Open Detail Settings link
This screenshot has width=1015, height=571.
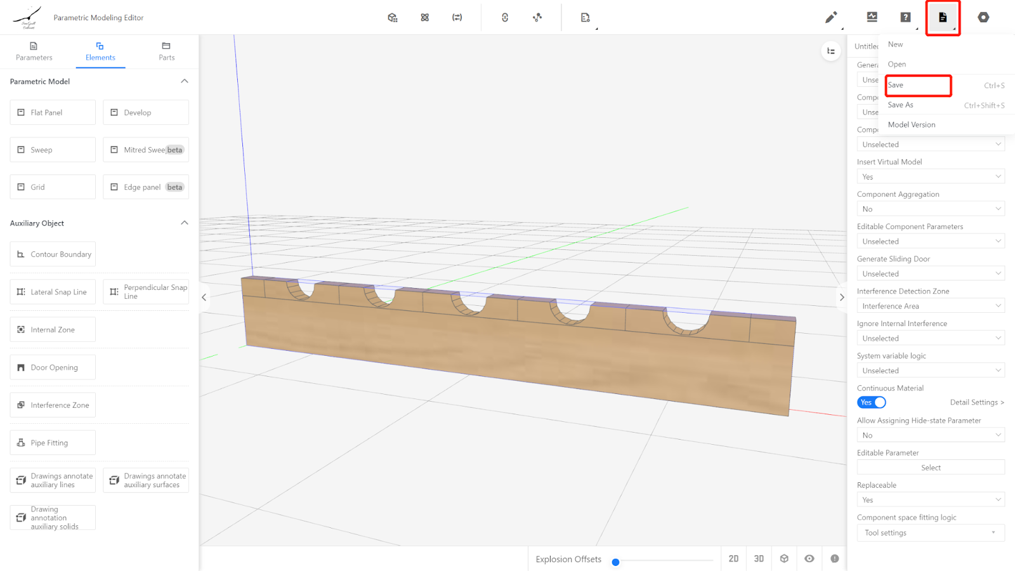click(976, 402)
